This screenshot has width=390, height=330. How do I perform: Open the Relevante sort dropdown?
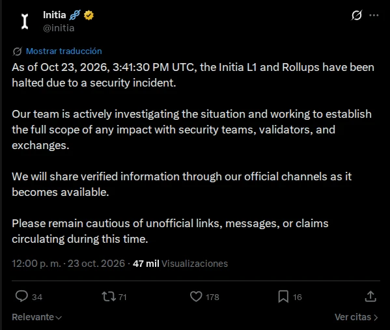pyautogui.click(x=36, y=317)
